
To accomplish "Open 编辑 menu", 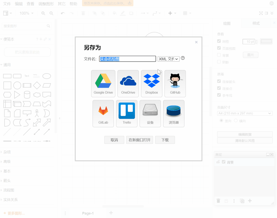I will (x=19, y=4).
